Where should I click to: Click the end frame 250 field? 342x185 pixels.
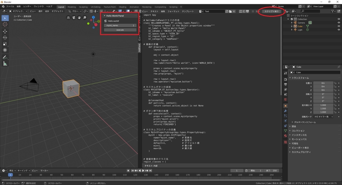click(x=272, y=170)
